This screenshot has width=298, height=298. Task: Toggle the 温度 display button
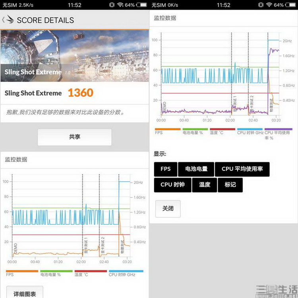tap(205, 185)
